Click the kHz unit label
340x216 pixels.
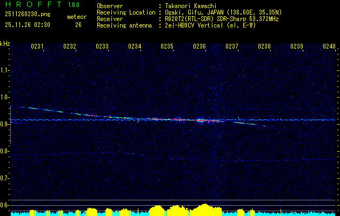(5, 43)
